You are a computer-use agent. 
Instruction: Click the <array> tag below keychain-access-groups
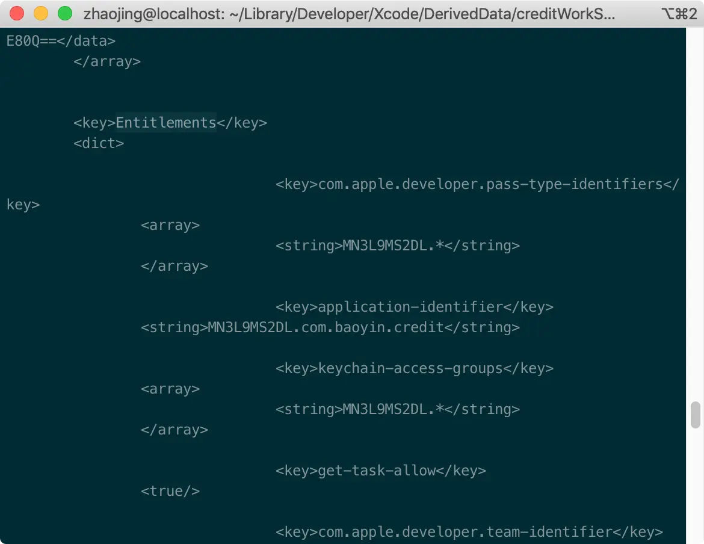point(170,389)
